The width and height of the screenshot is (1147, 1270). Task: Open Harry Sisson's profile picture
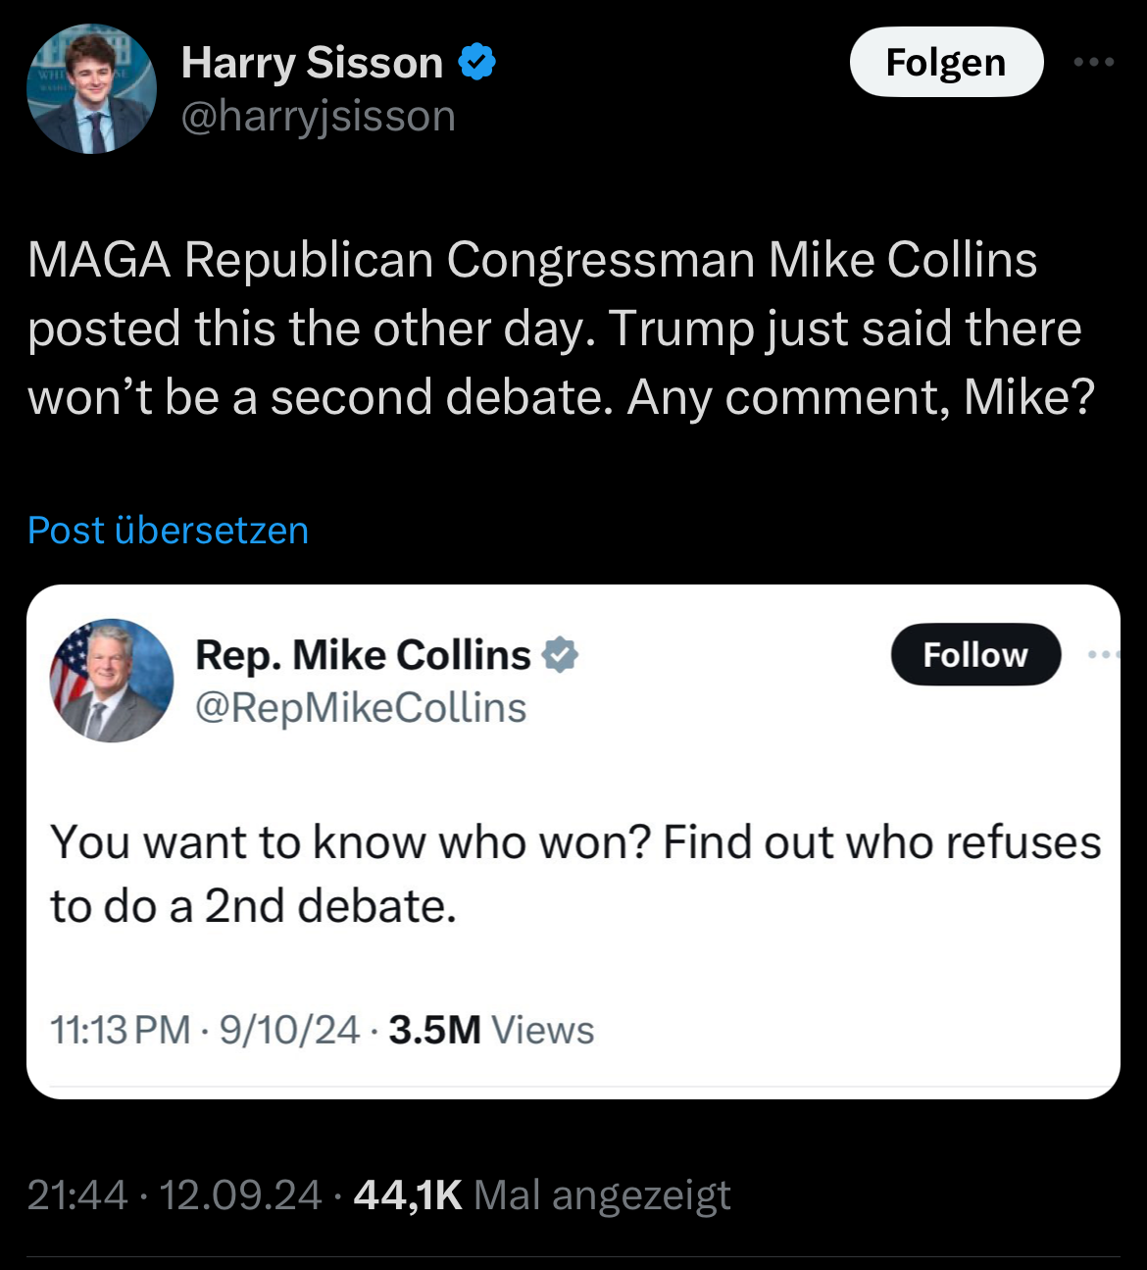[91, 89]
